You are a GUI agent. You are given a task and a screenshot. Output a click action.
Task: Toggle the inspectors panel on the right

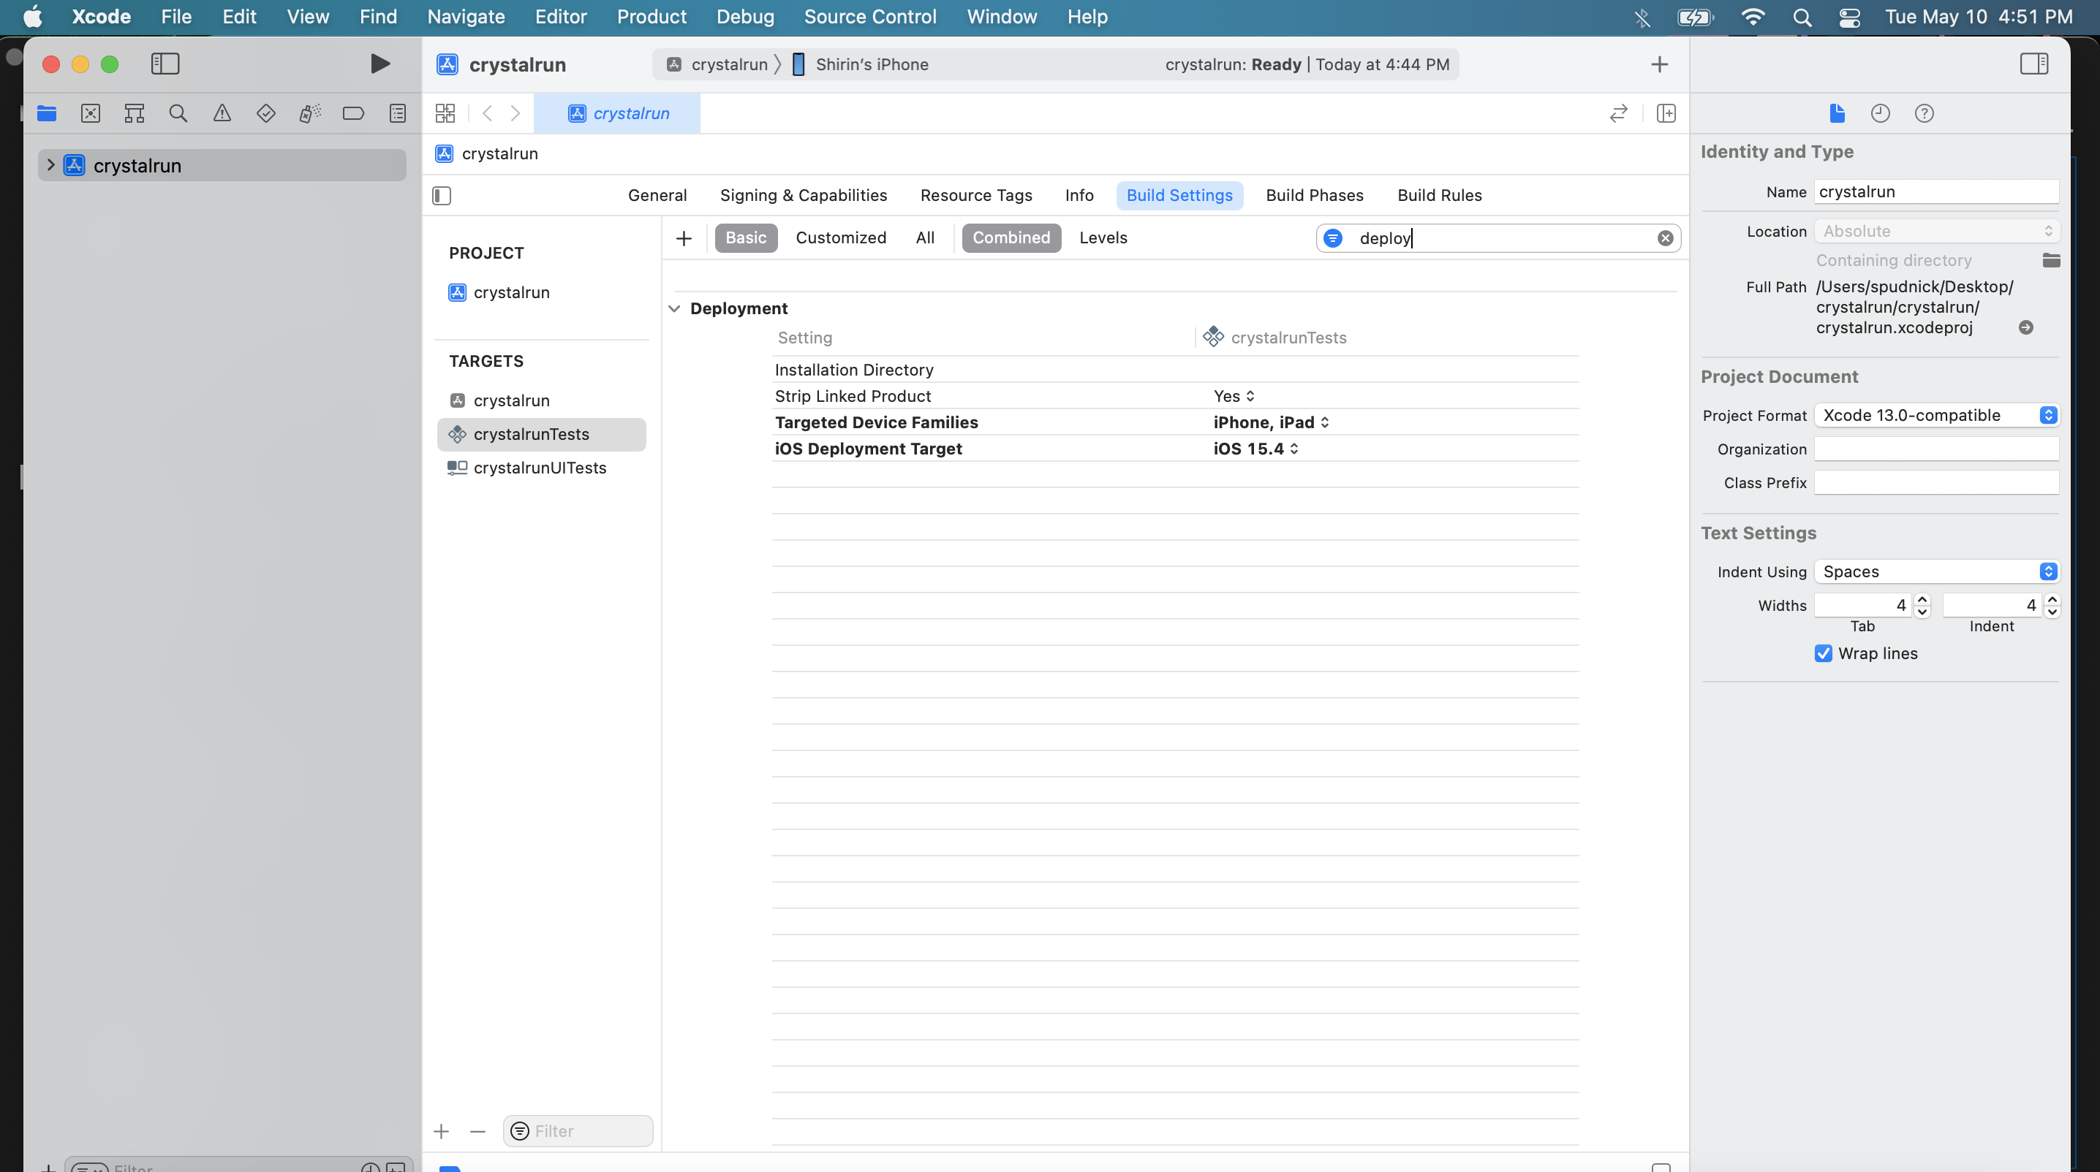[x=2034, y=64]
